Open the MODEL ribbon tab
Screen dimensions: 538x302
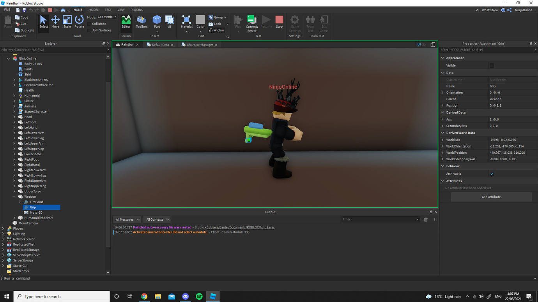point(93,10)
